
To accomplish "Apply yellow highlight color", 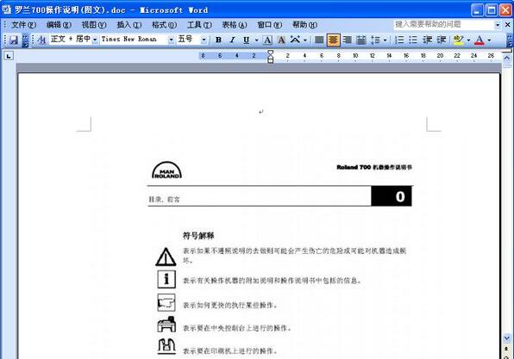I will [x=458, y=40].
